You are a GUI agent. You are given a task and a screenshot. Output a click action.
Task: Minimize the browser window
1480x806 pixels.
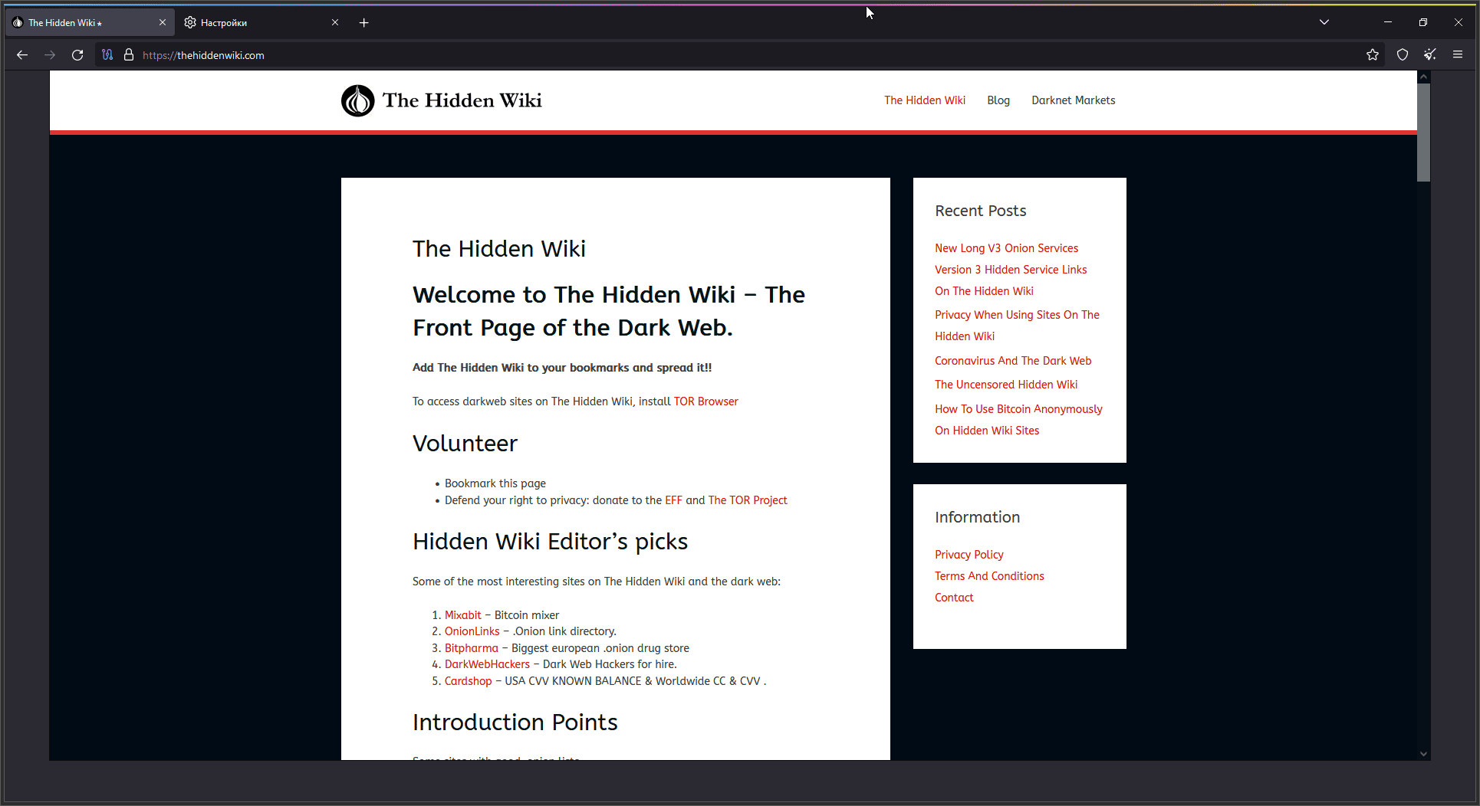click(1388, 22)
